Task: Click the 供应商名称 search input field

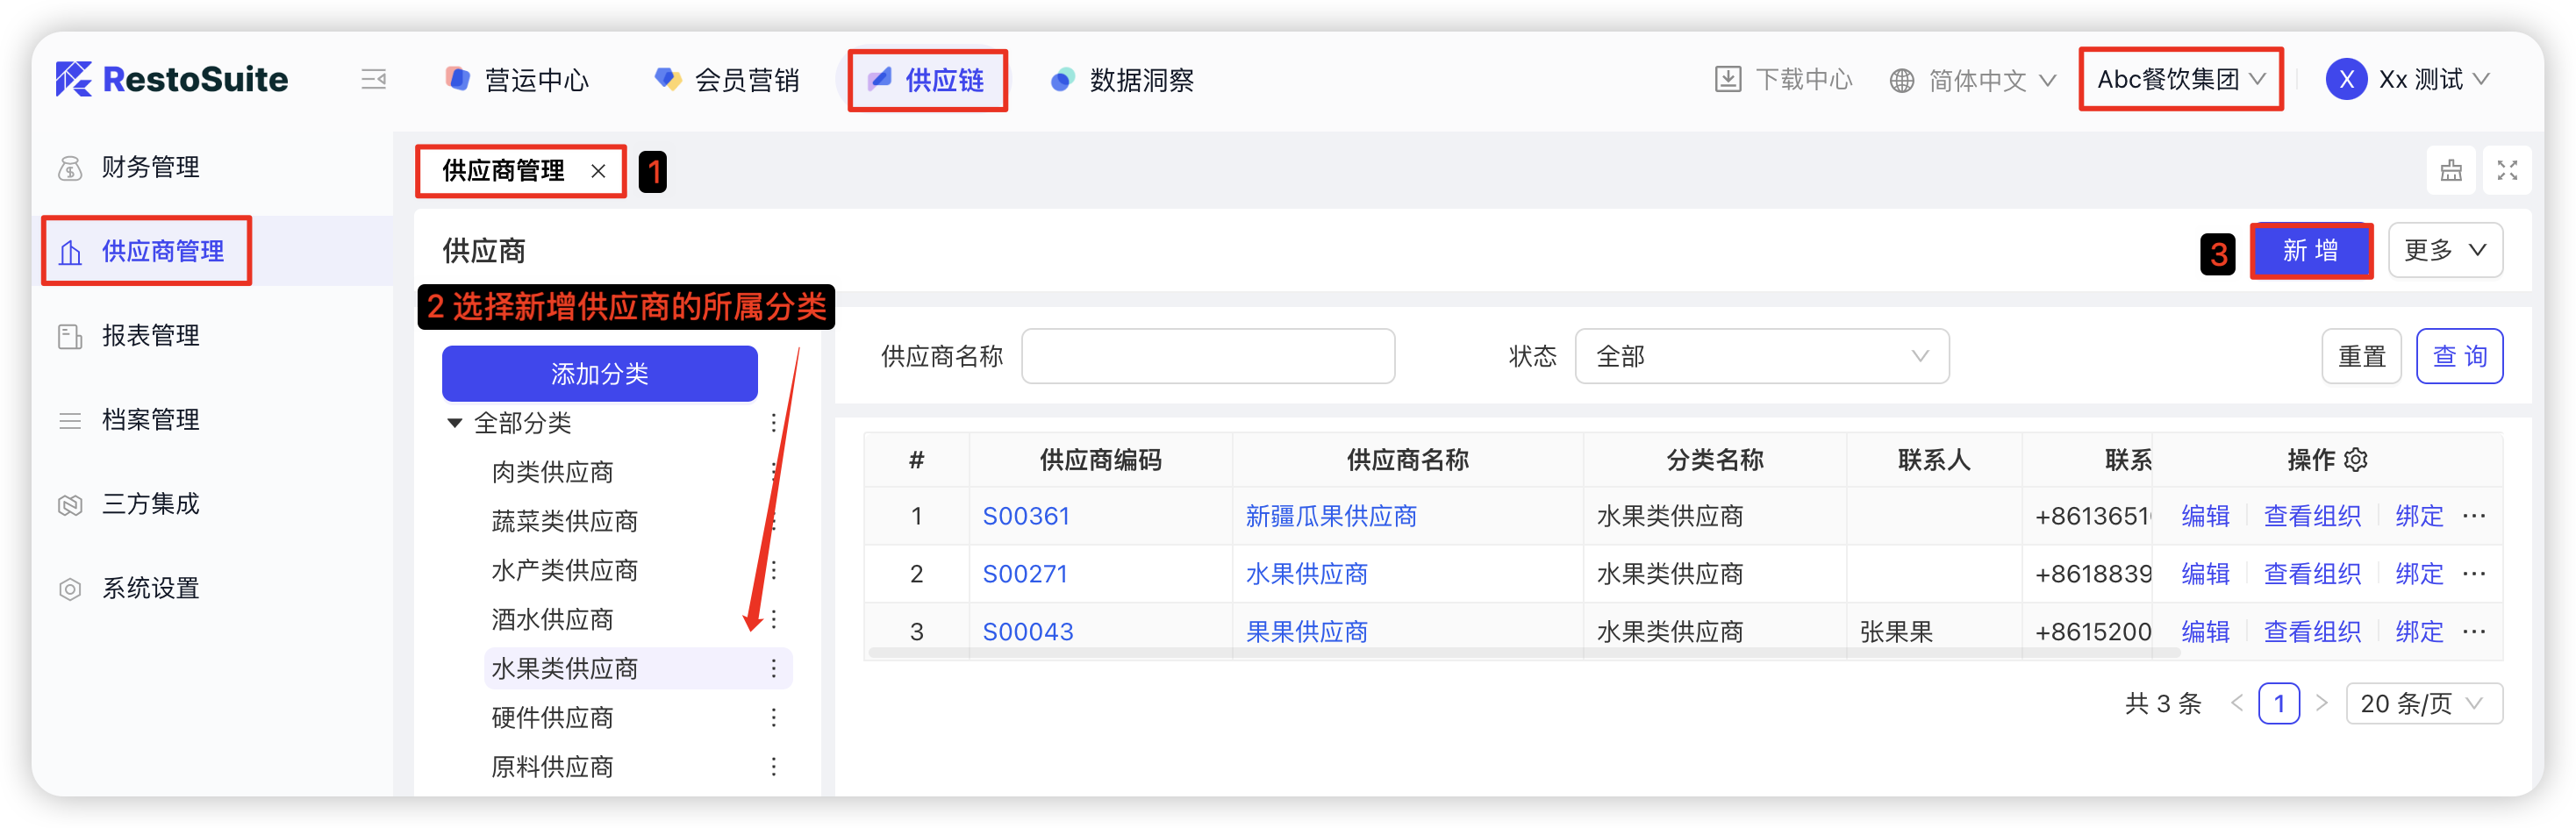Action: 1207,357
